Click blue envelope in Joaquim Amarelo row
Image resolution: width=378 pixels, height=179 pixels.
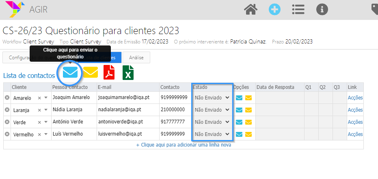239,98
